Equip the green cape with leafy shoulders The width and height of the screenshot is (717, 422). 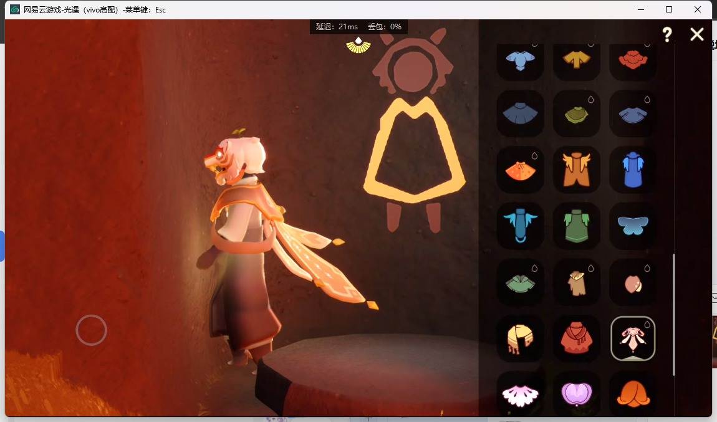pyautogui.click(x=577, y=226)
